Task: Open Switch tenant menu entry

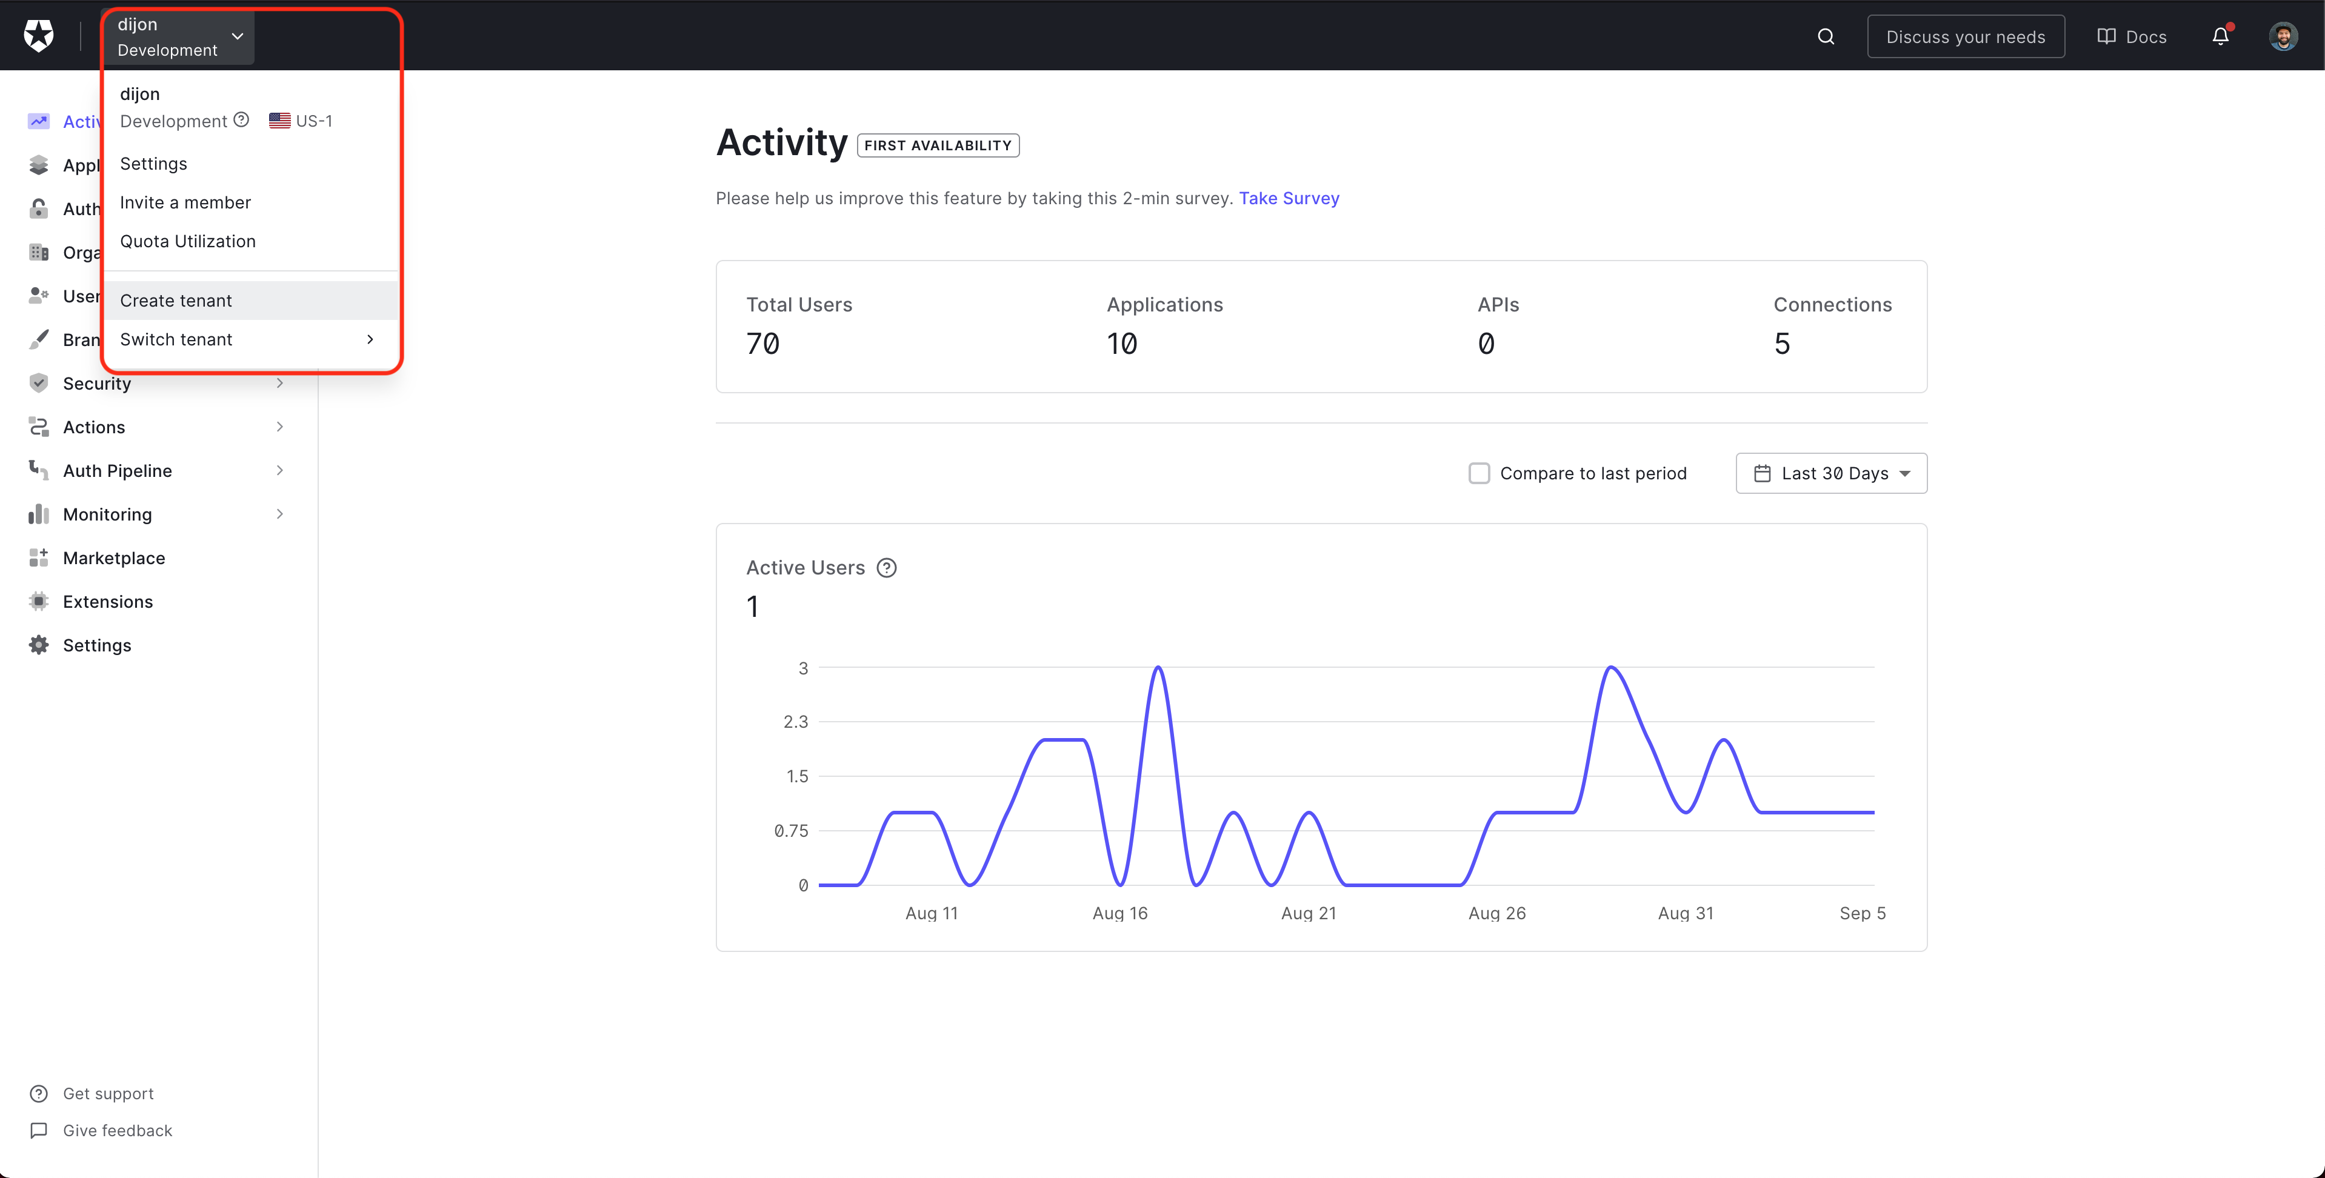Action: click(251, 339)
